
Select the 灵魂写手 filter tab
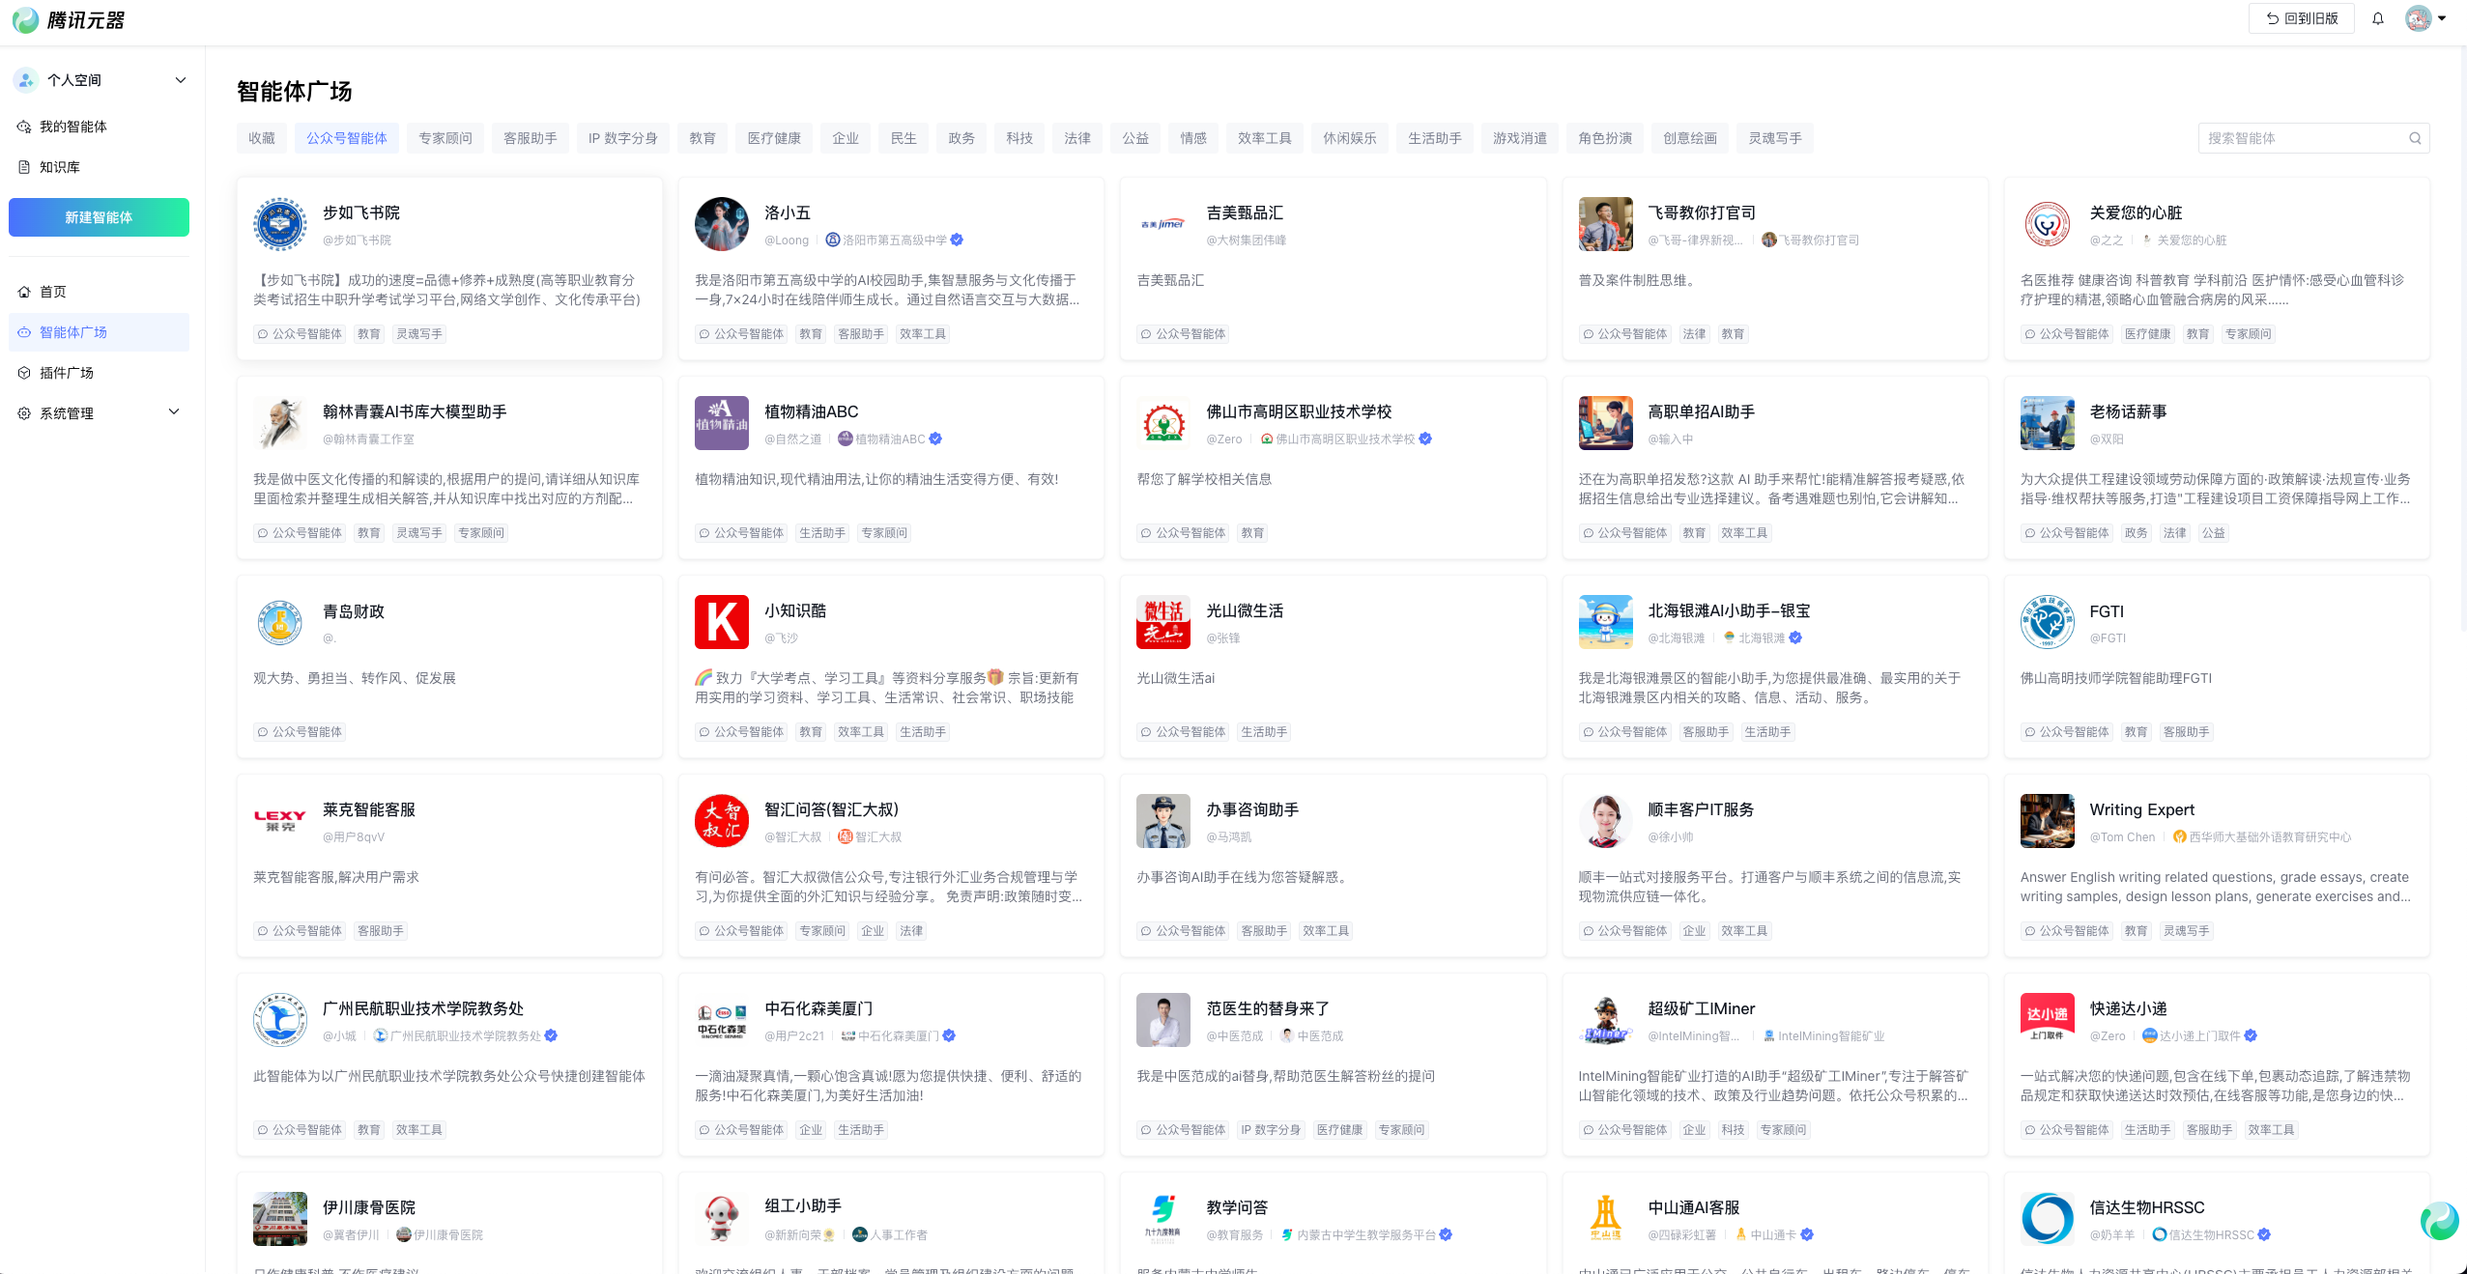click(1774, 138)
